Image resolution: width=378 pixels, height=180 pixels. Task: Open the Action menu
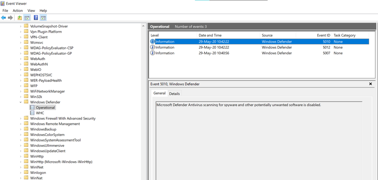[x=18, y=11]
